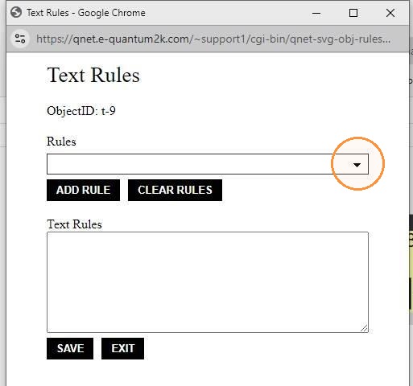Select the qnet URL in the address bar

(x=213, y=39)
